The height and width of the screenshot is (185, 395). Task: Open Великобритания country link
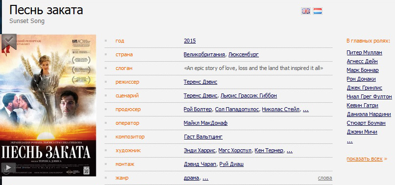(x=204, y=54)
